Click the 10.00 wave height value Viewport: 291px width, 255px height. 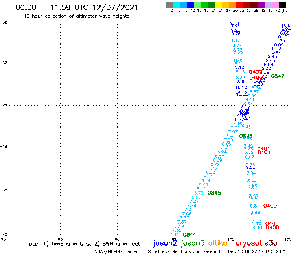tap(274, 53)
